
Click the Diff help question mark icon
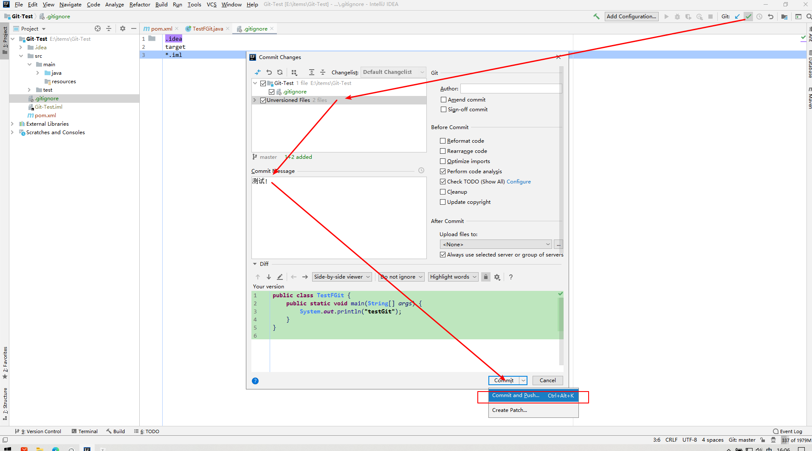pos(511,277)
